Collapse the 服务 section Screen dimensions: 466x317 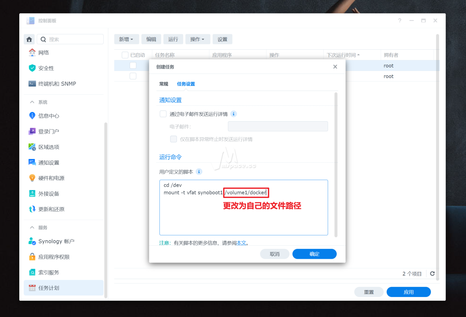(32, 227)
